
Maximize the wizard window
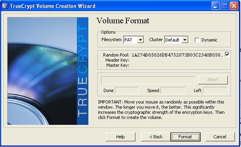pos(225,6)
